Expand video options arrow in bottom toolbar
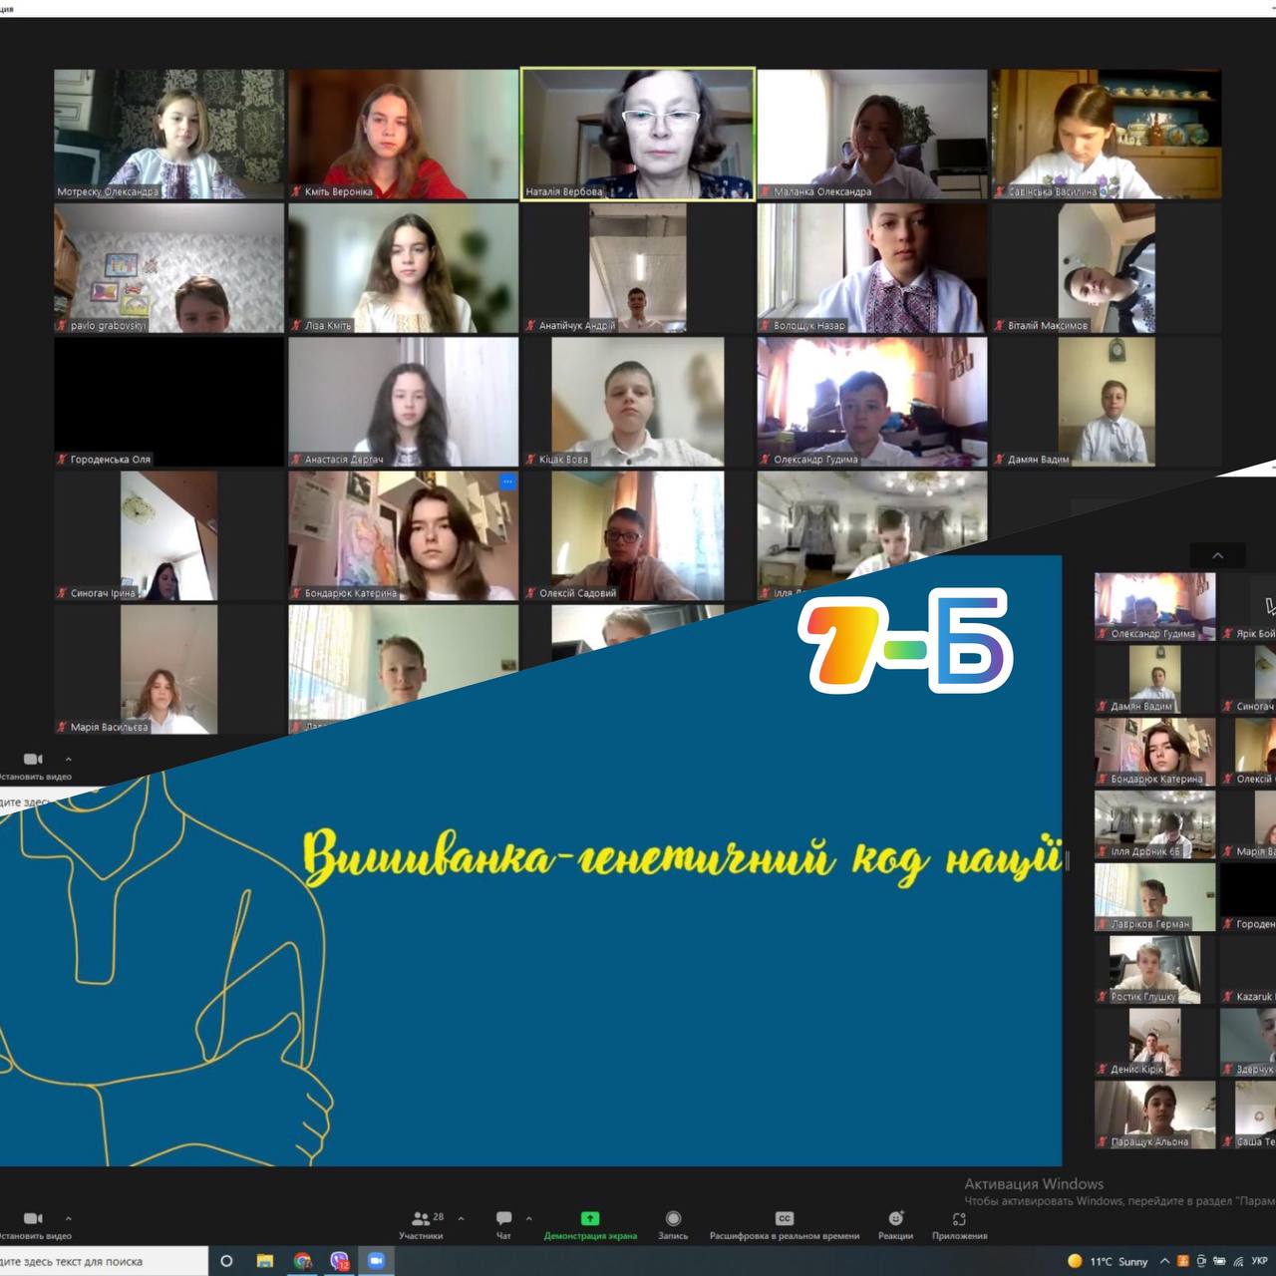Screen dimensions: 1276x1276 point(68,1218)
